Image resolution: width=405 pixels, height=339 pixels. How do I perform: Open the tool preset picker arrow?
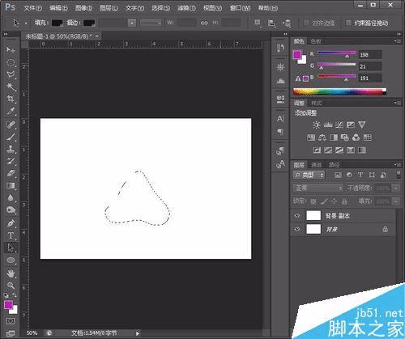coord(26,23)
